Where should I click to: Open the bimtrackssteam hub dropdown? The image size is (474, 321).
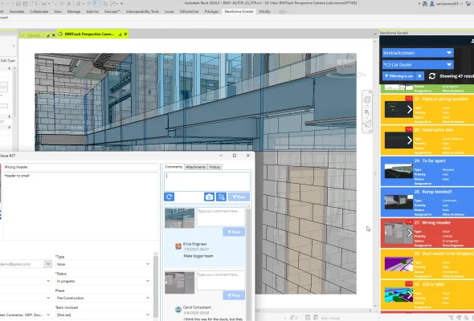[418, 53]
